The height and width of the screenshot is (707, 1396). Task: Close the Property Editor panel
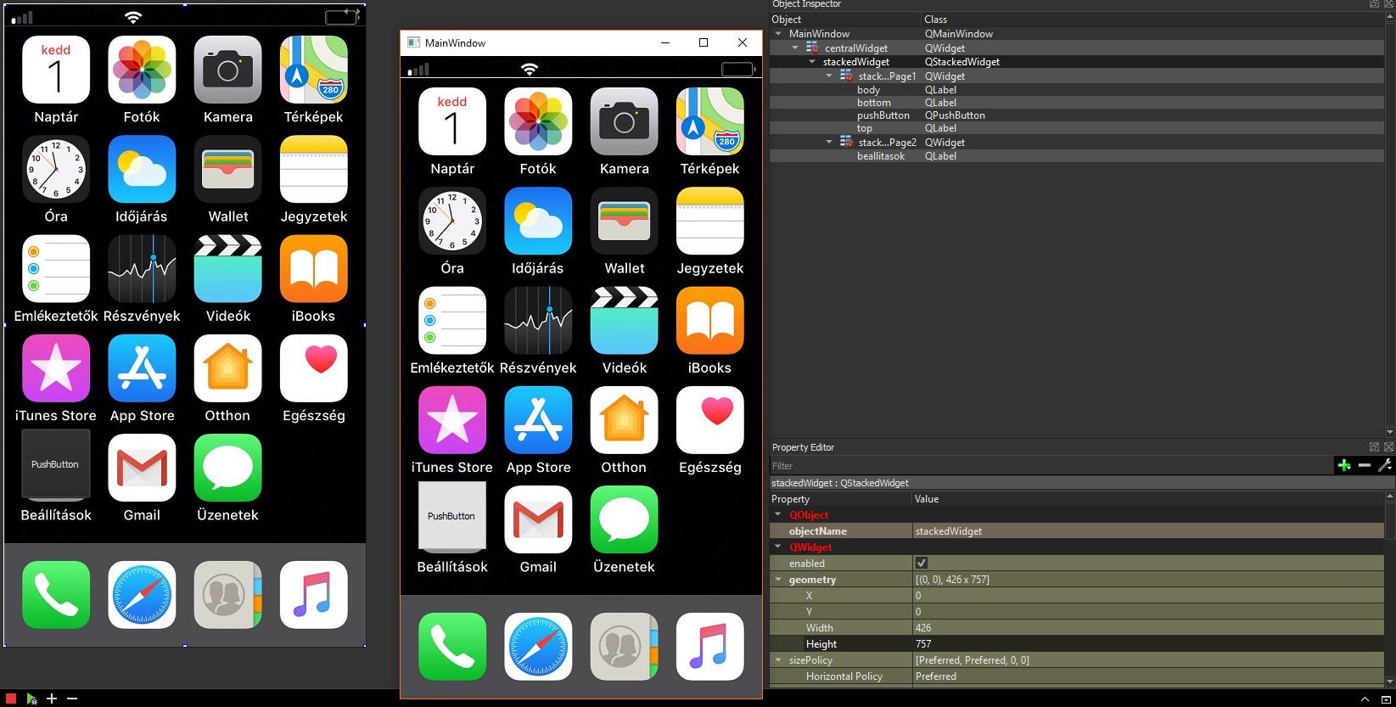pos(1388,446)
